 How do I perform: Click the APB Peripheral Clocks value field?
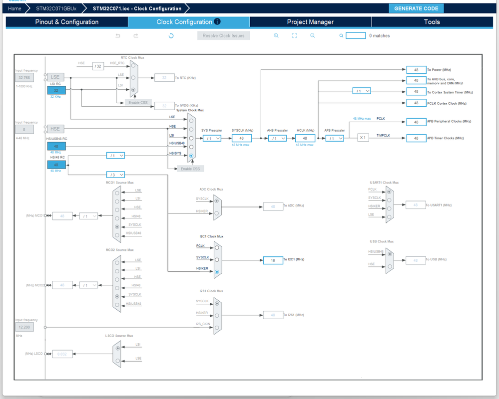pyautogui.click(x=416, y=122)
